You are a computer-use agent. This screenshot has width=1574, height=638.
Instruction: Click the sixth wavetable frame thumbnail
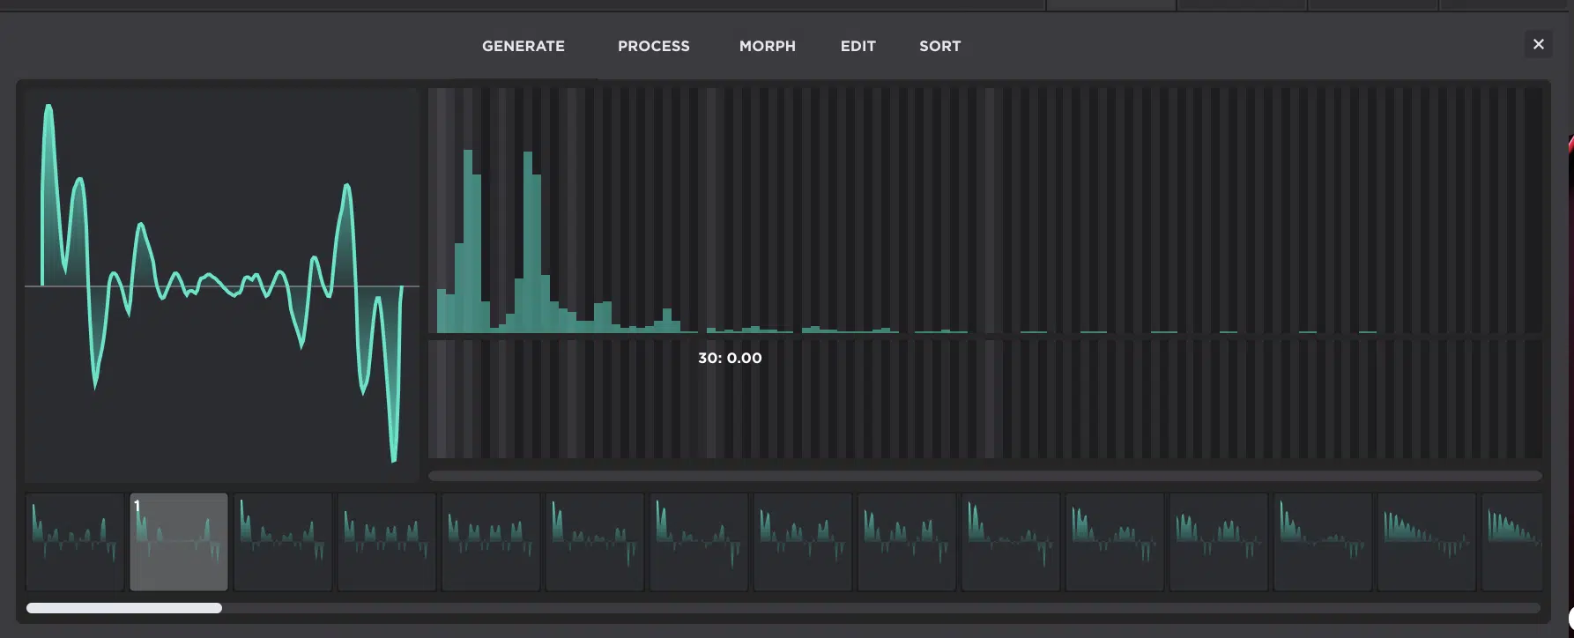pos(595,541)
